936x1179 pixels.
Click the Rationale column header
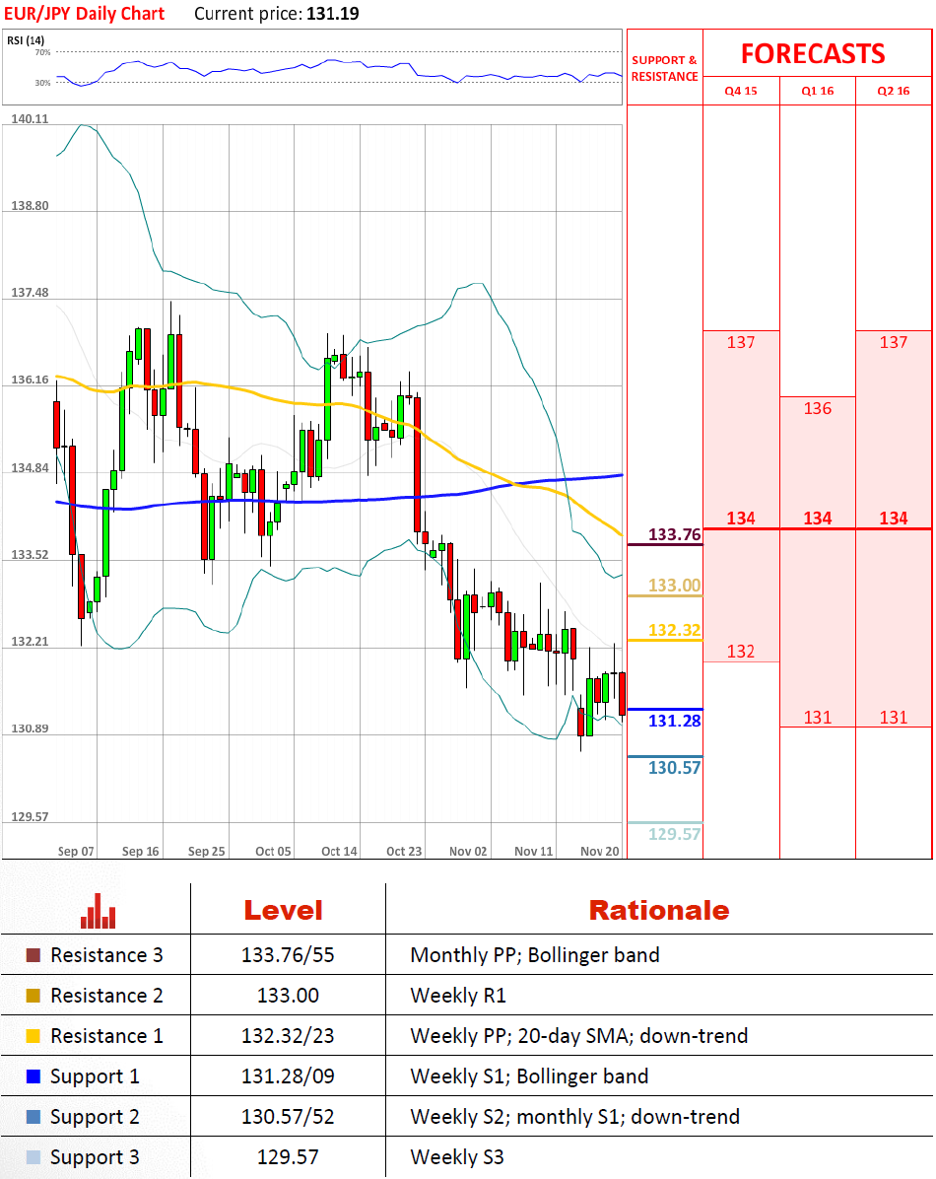tap(658, 910)
